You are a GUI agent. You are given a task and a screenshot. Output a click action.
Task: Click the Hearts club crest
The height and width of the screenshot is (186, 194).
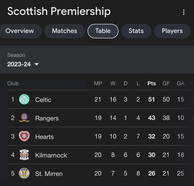[x=24, y=136]
